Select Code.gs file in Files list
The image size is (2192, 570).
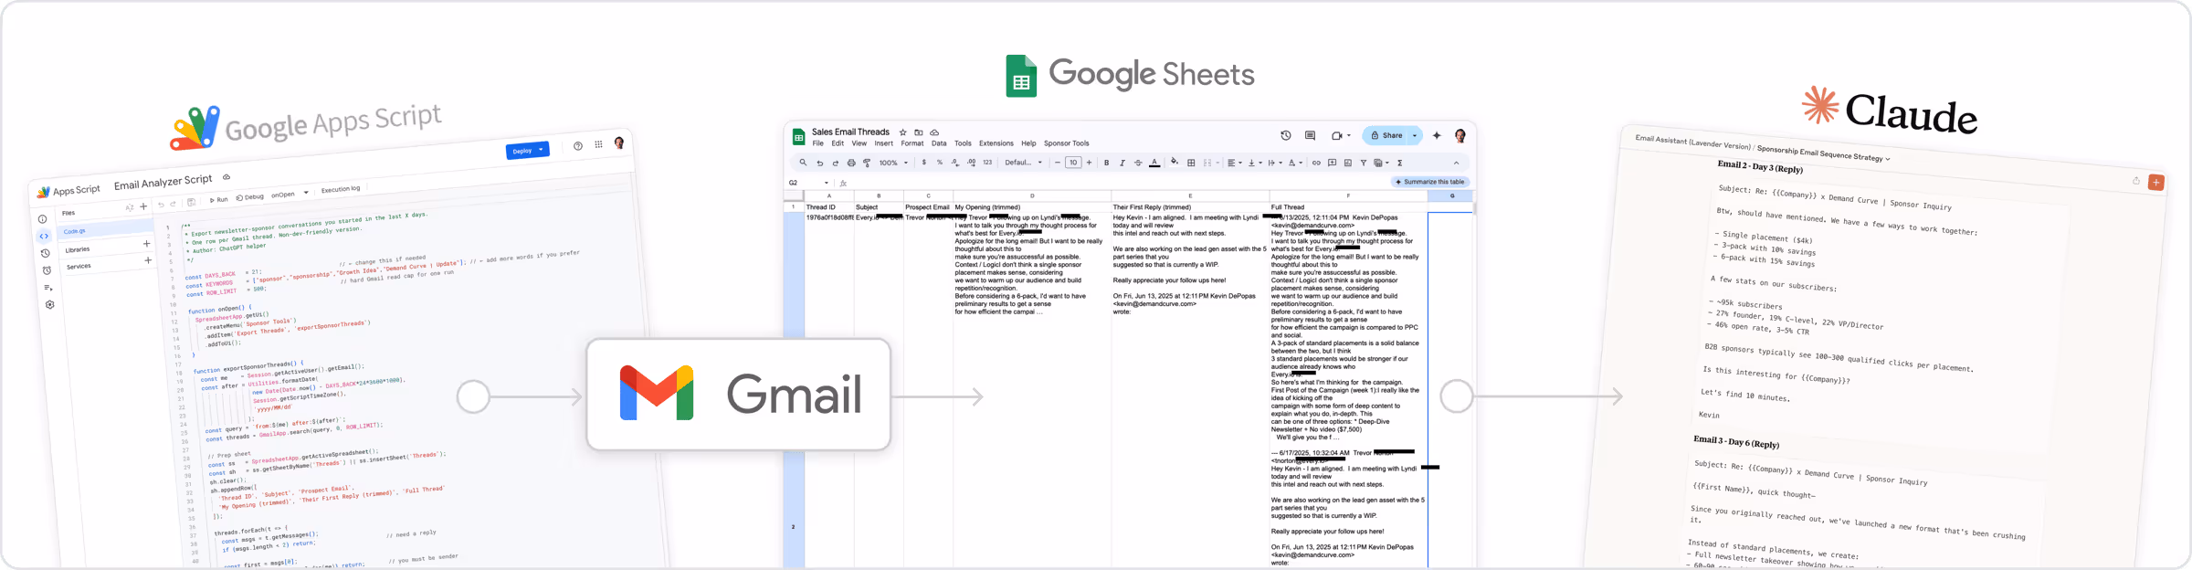click(106, 229)
